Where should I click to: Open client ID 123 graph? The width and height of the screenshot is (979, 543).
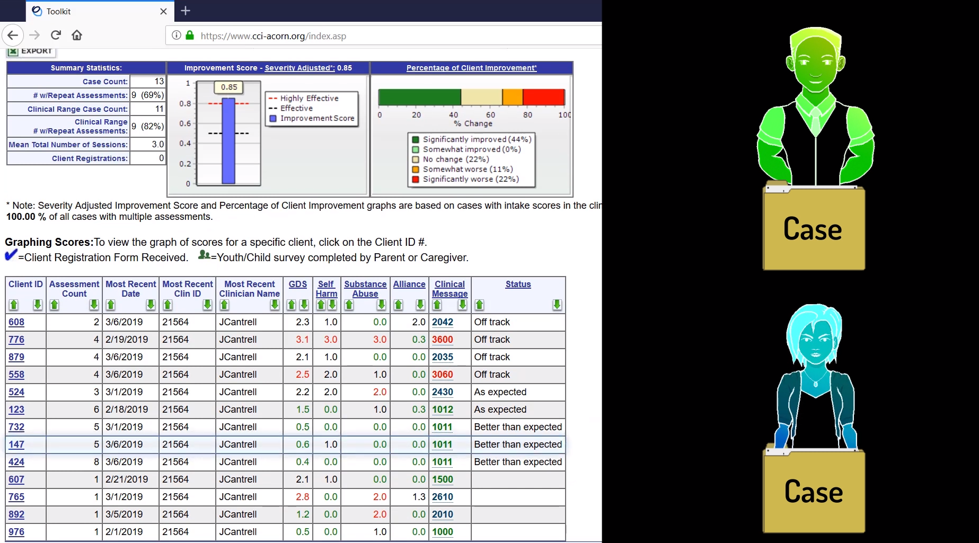(16, 410)
